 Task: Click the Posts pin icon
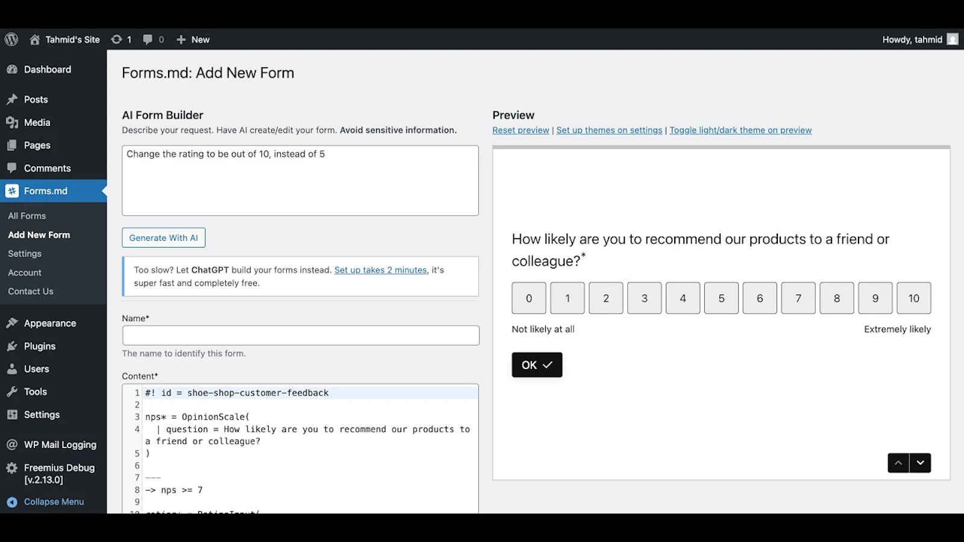pos(12,99)
